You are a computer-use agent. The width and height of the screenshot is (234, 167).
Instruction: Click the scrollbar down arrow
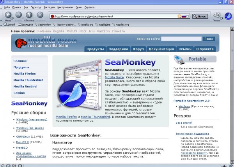[x=232, y=162]
